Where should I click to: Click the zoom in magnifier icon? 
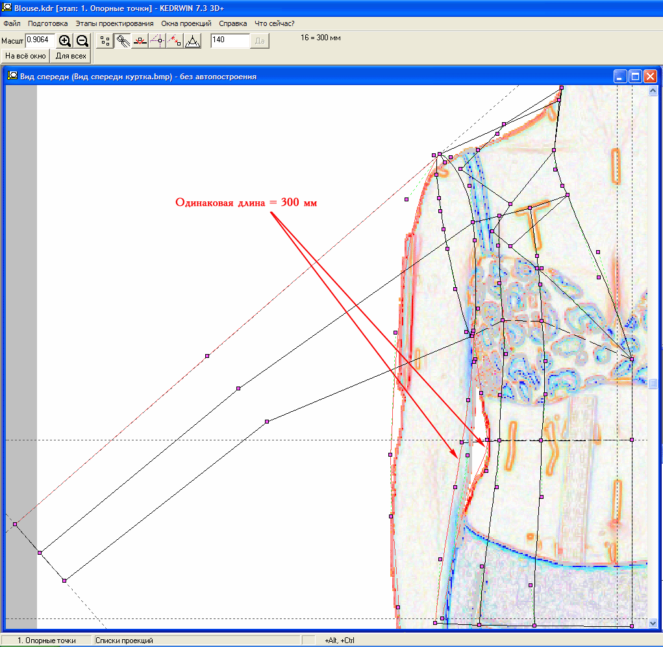(x=65, y=41)
